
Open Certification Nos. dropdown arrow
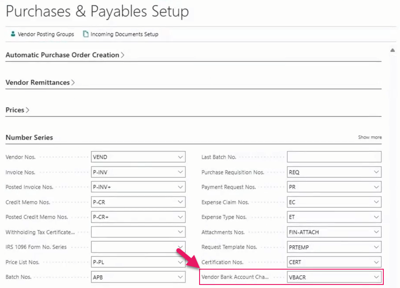click(376, 262)
